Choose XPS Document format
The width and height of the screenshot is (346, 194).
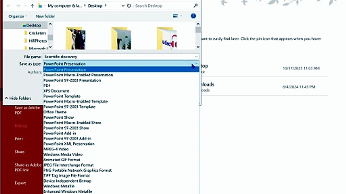(121, 91)
